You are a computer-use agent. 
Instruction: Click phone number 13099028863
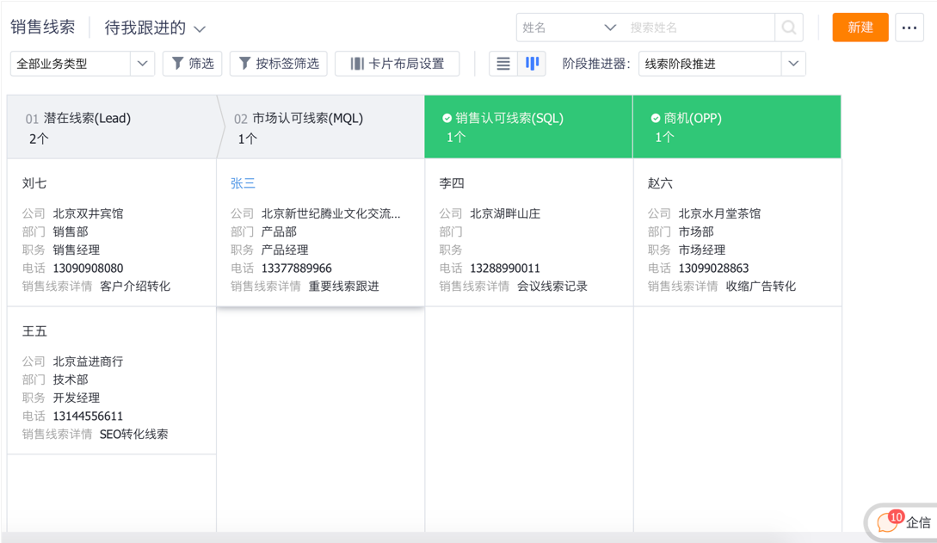tap(713, 268)
